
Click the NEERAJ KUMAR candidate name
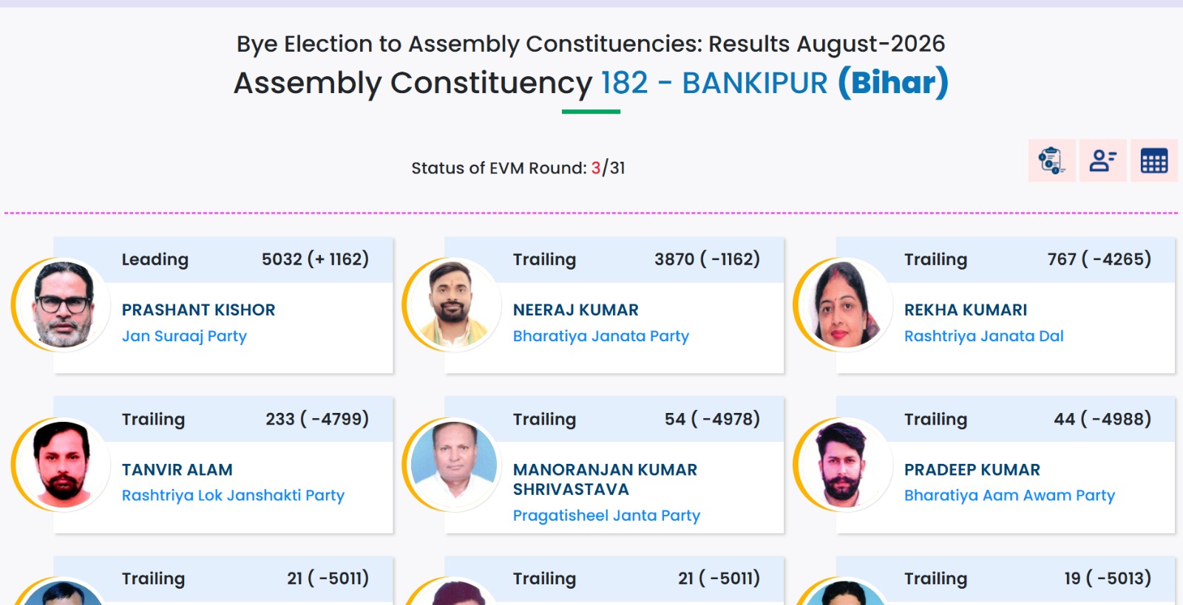(576, 310)
